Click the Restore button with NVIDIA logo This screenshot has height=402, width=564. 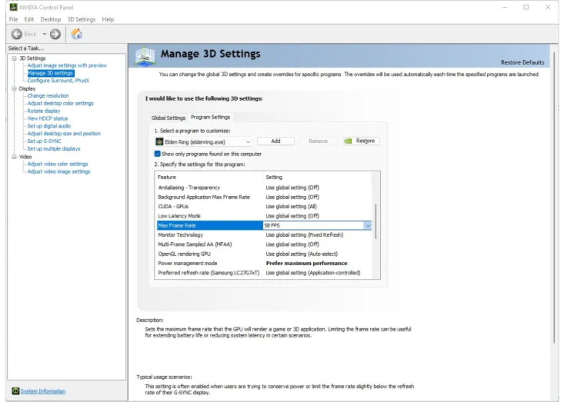pyautogui.click(x=361, y=141)
